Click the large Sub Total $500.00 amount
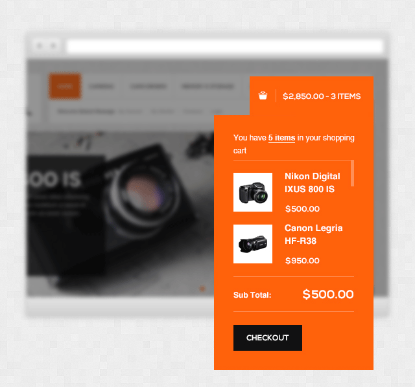 (x=328, y=294)
